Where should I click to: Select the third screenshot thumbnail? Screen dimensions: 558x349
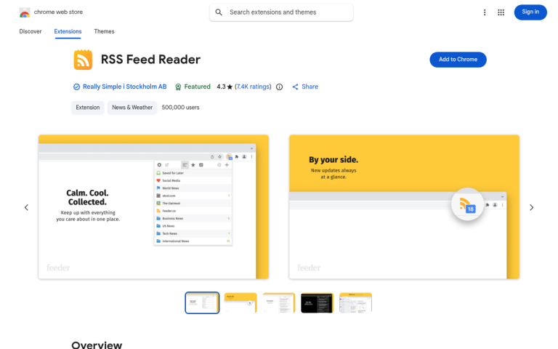coord(279,303)
